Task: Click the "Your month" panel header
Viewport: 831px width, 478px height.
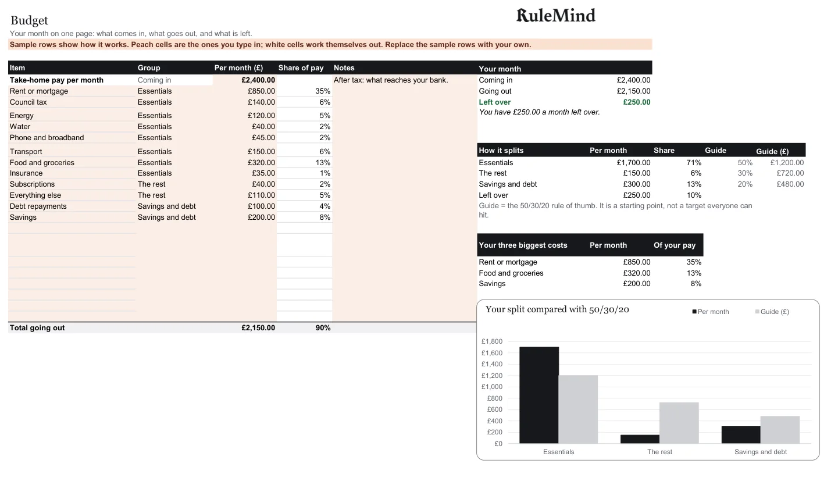Action: (x=500, y=69)
